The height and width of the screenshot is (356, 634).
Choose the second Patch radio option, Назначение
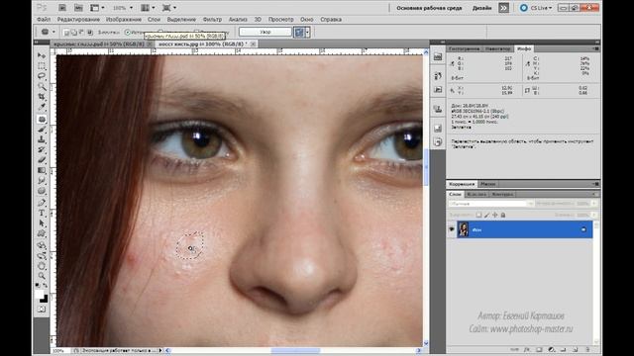(x=160, y=32)
